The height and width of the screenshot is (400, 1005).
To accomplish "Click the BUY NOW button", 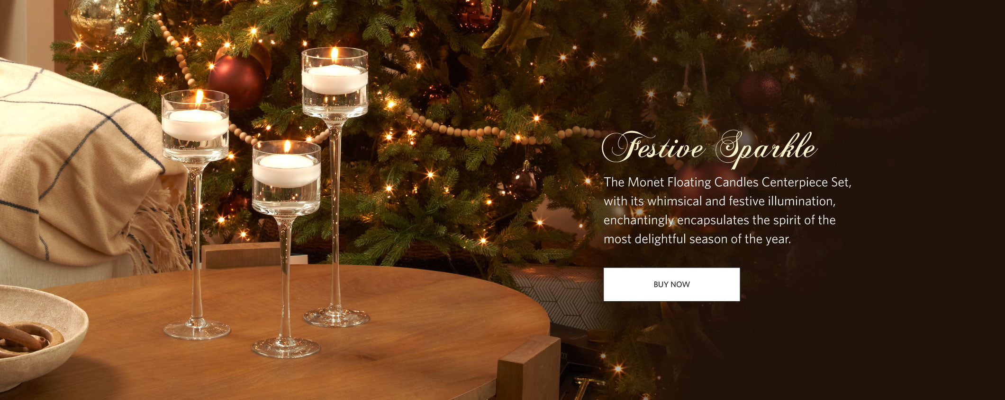I will [x=671, y=284].
